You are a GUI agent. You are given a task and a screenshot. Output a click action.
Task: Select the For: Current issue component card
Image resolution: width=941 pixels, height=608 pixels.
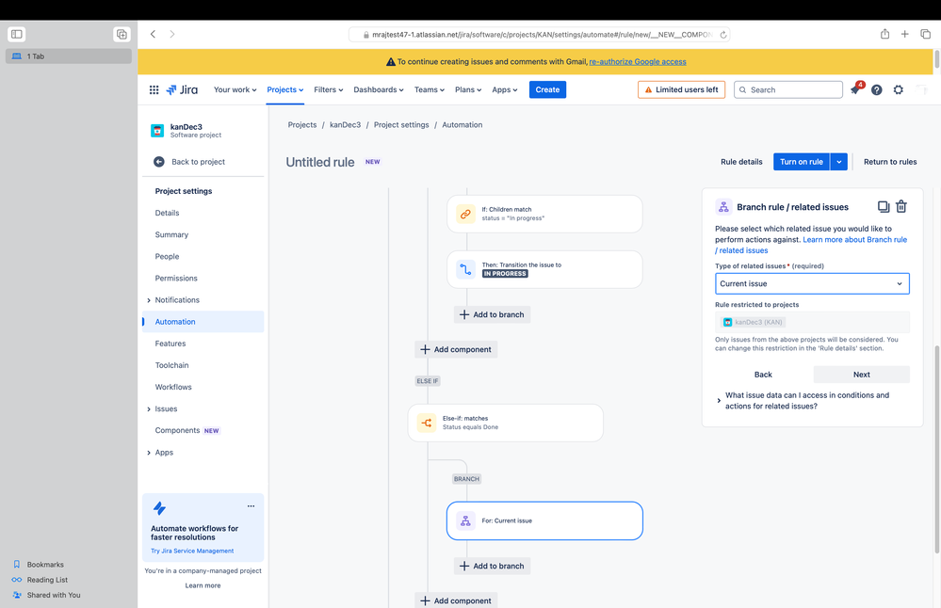click(x=544, y=521)
